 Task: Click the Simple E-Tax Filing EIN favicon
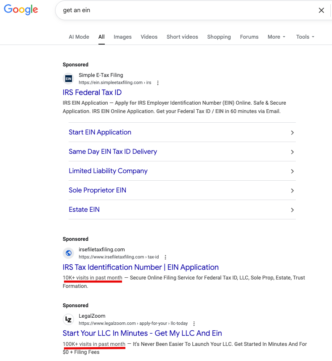click(69, 79)
